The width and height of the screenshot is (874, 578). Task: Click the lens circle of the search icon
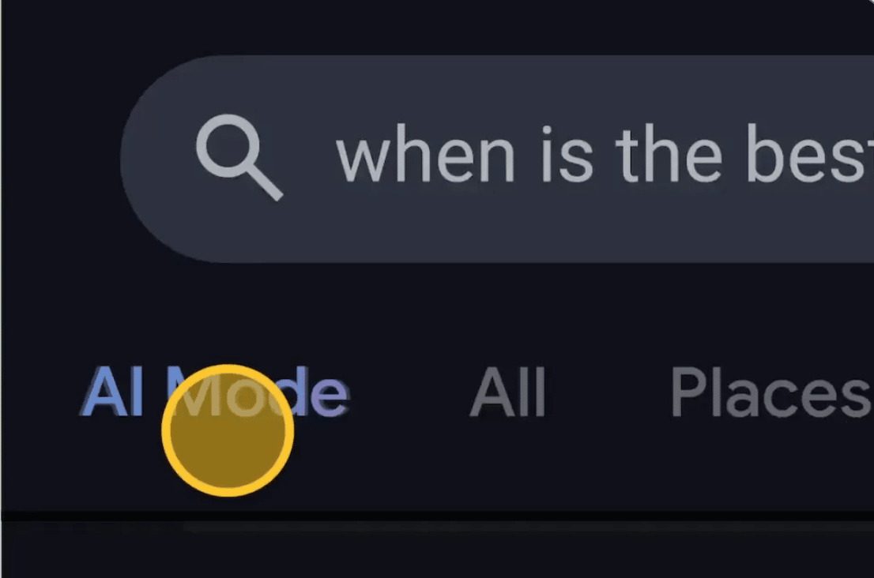(x=228, y=145)
